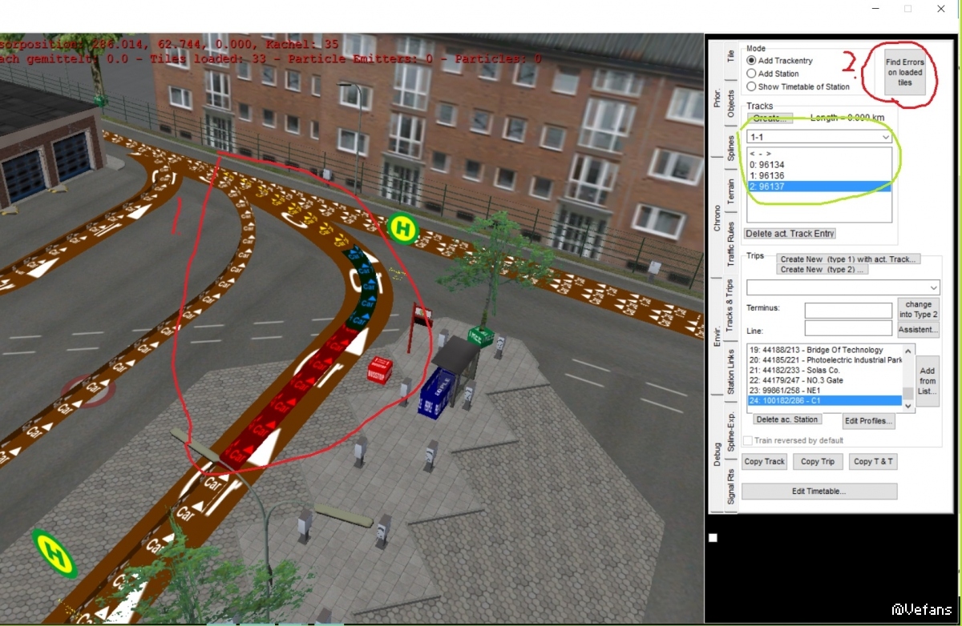Screen dimensions: 962x626
Task: Select track entry 2: 96137
Action: pos(819,187)
